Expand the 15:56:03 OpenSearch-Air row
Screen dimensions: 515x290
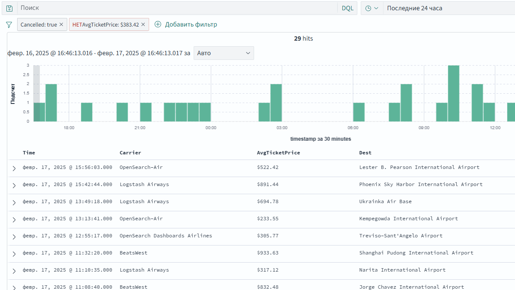point(14,169)
